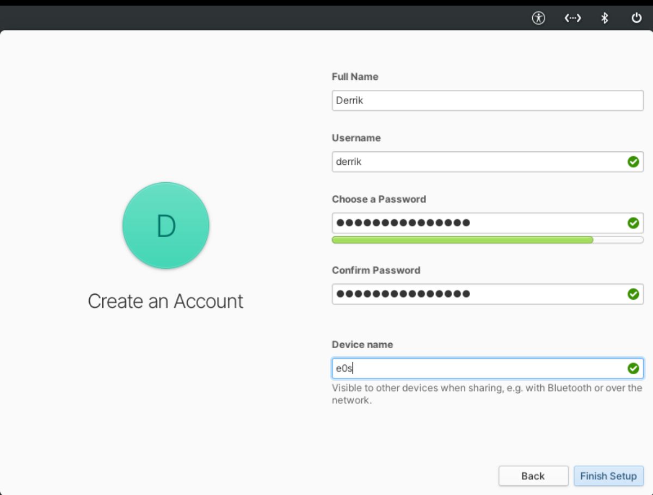The image size is (653, 495).
Task: Click the 'Full Name' label
Action: (x=355, y=77)
